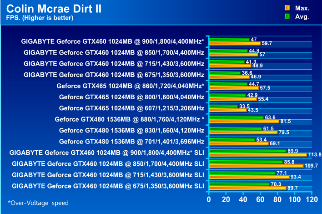
Task: Click the green bar valued 47
Action: (229, 40)
